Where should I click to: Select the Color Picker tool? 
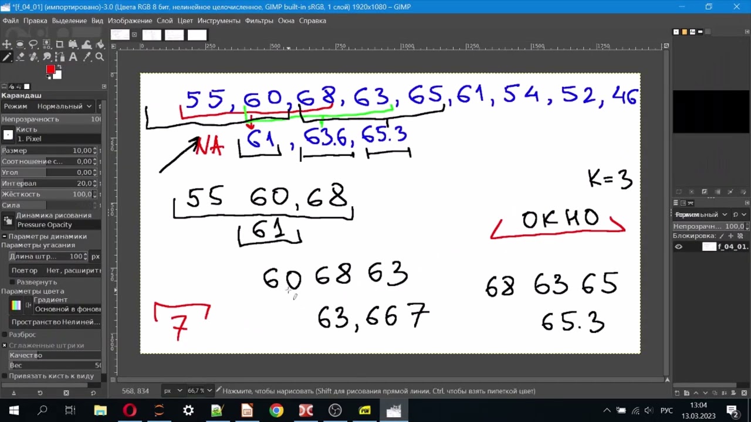click(87, 57)
